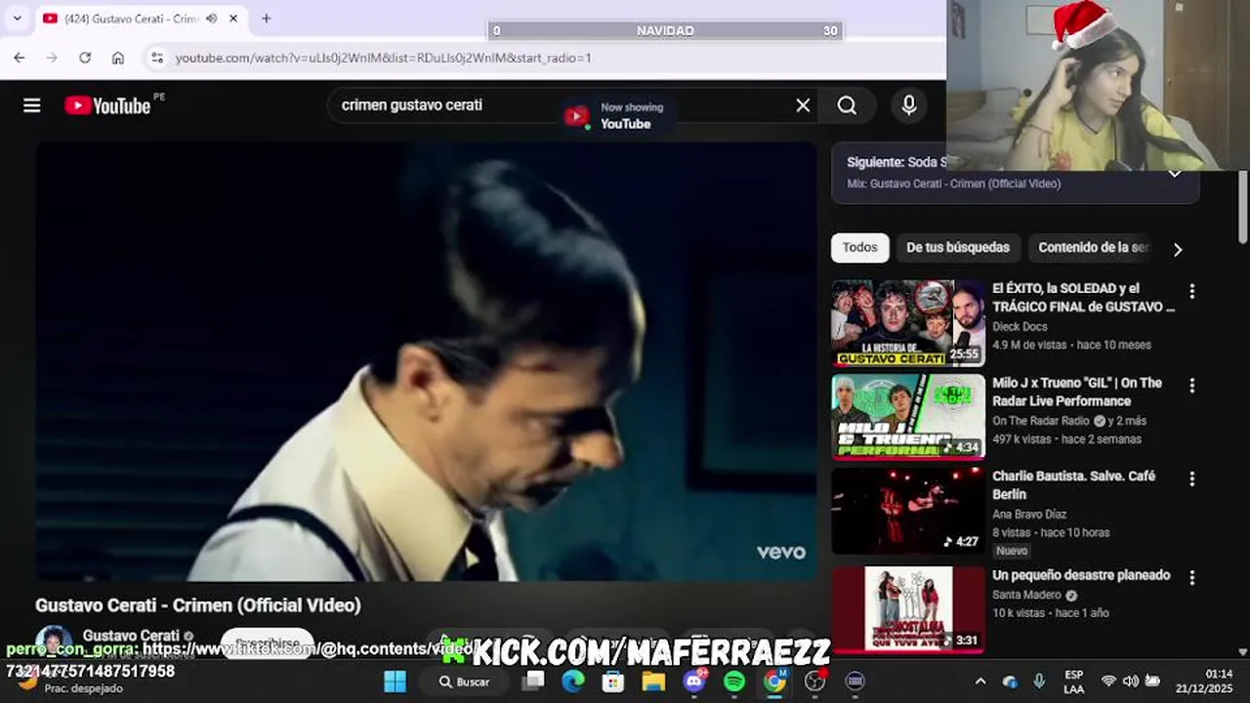Viewport: 1250px width, 703px height.
Task: Open the browser home page
Action: (x=118, y=58)
